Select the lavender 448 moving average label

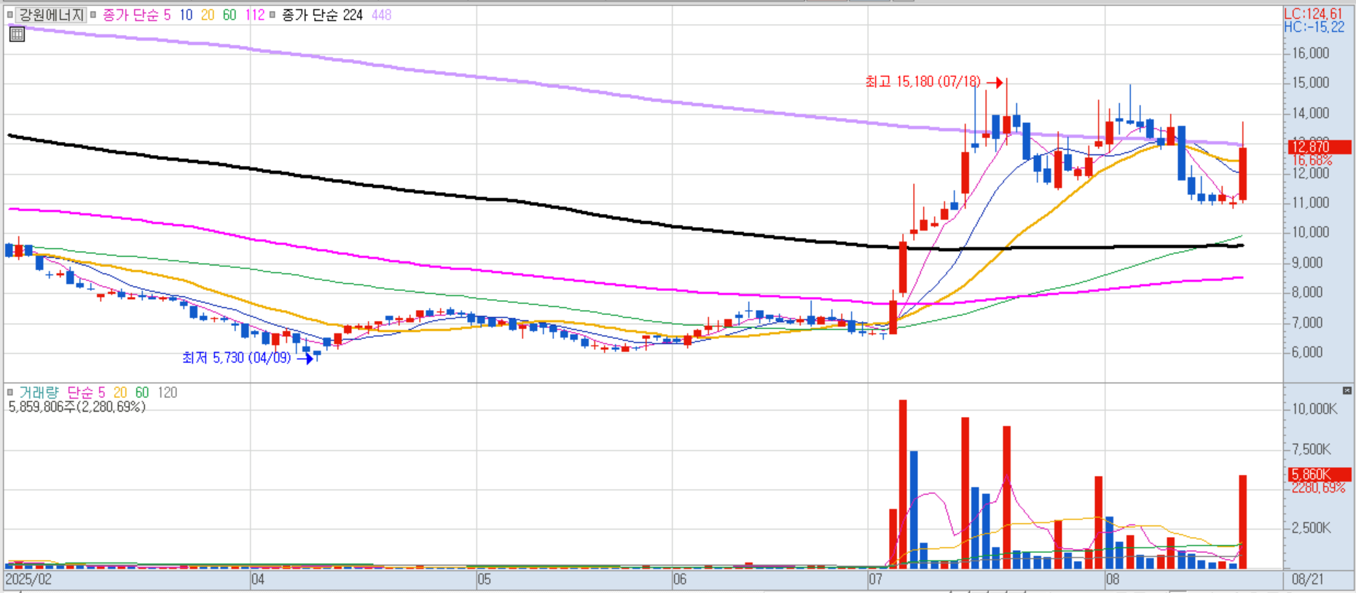381,15
